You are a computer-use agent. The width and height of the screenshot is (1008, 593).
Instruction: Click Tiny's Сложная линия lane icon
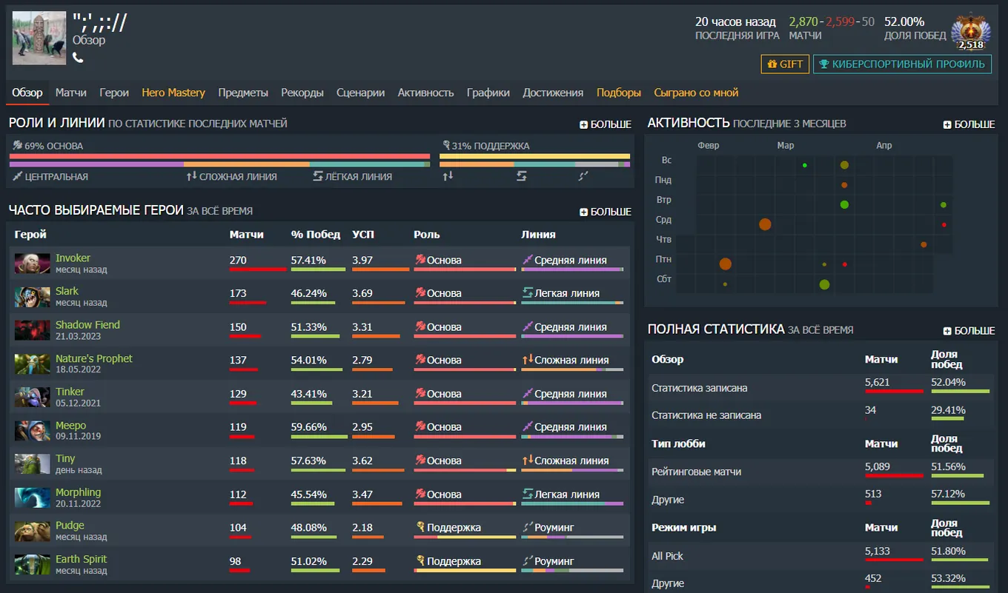[528, 460]
